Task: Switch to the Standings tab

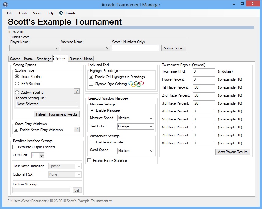Action: pyautogui.click(x=44, y=59)
